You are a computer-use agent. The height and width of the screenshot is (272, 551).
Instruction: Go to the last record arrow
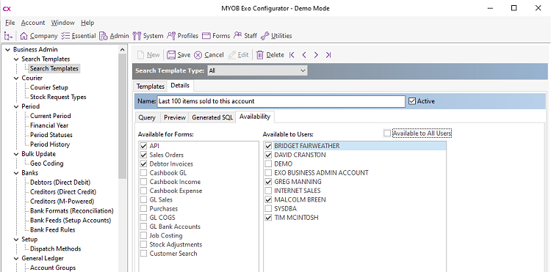click(328, 55)
